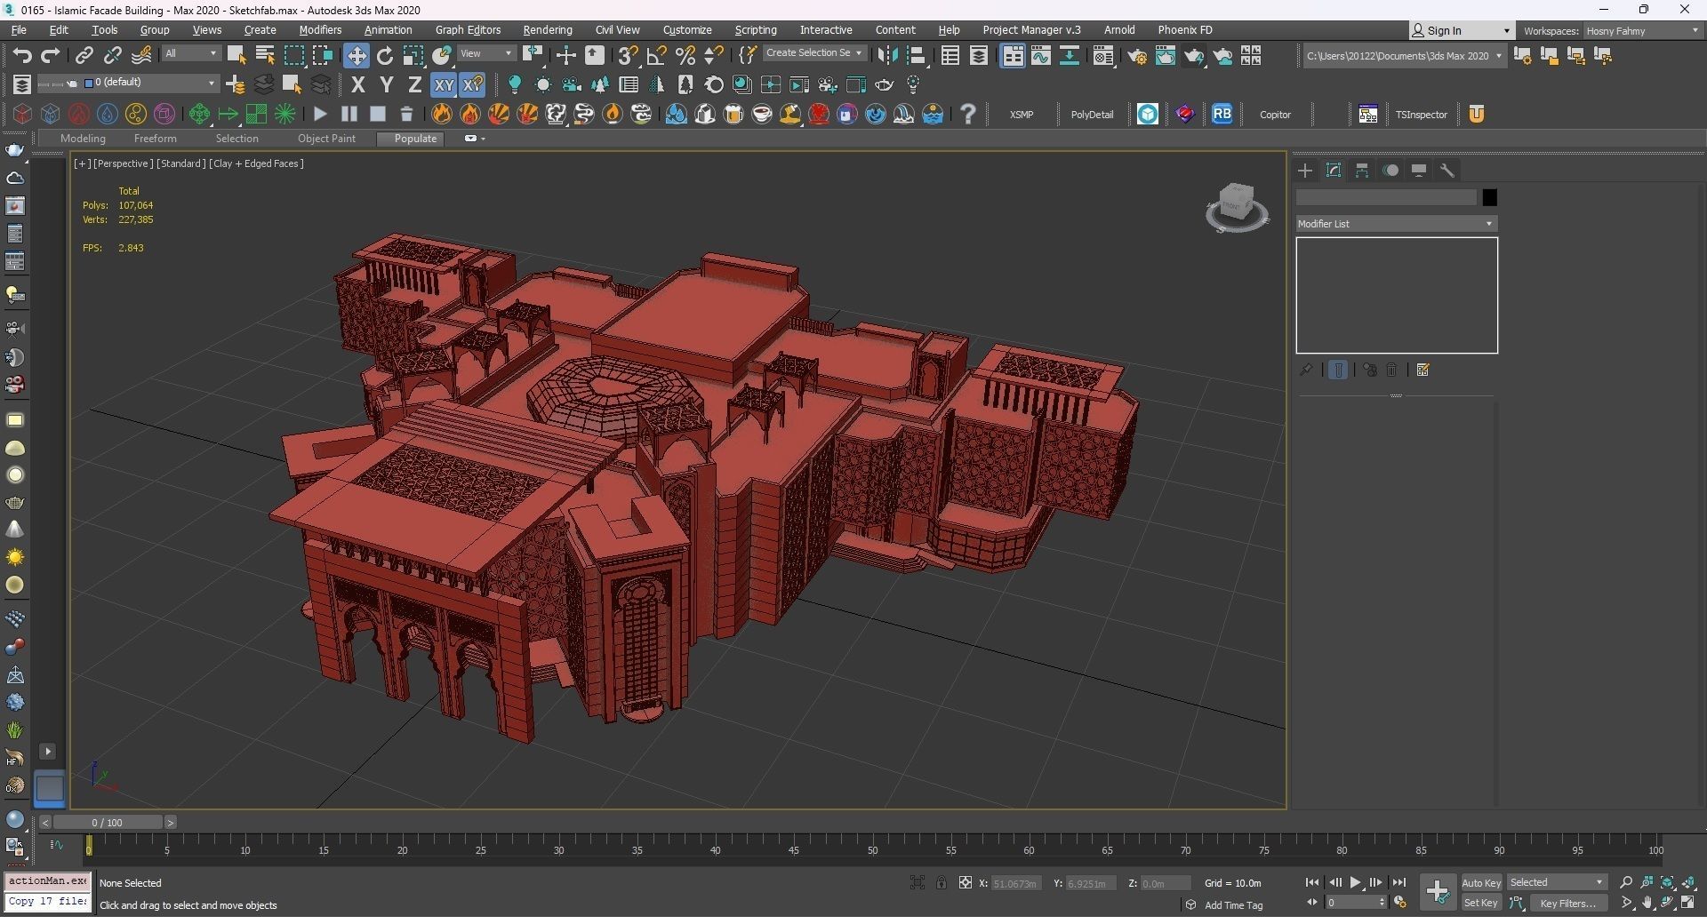Activate the Select and Scale tool
The height and width of the screenshot is (924, 1707).
click(x=413, y=56)
